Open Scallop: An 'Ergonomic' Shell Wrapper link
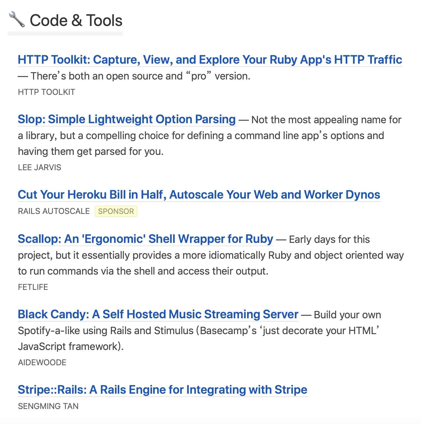This screenshot has height=424, width=421. 146,239
